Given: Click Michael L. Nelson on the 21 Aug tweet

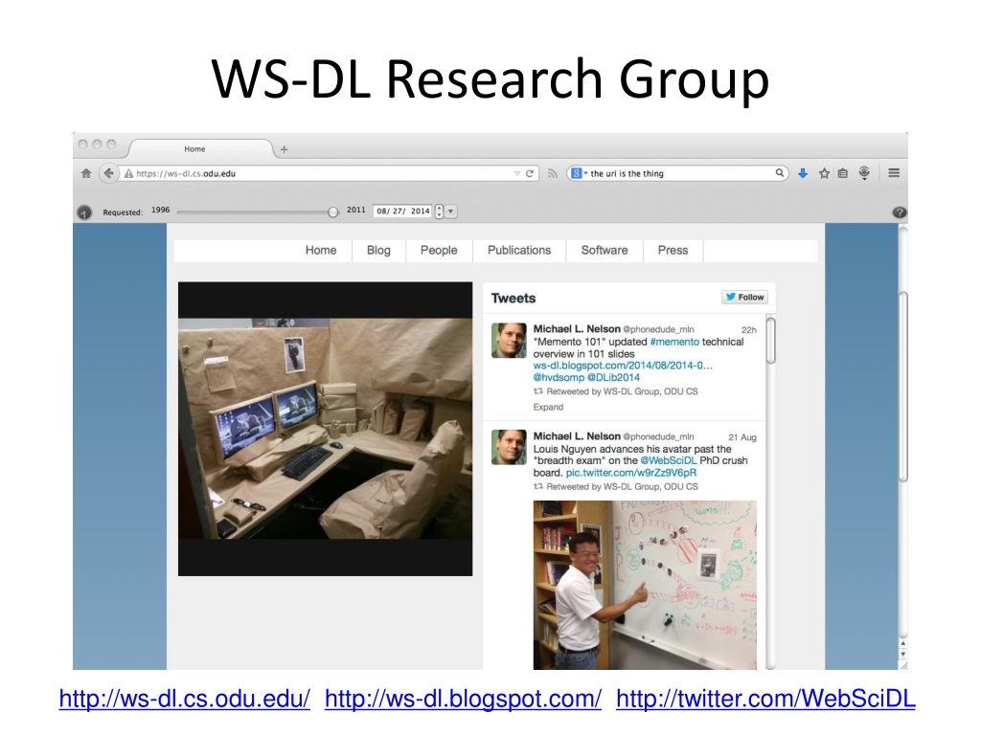Looking at the screenshot, I should (x=577, y=436).
